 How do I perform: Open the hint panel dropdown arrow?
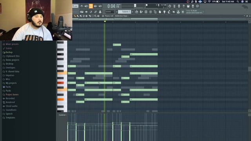click(x=204, y=12)
